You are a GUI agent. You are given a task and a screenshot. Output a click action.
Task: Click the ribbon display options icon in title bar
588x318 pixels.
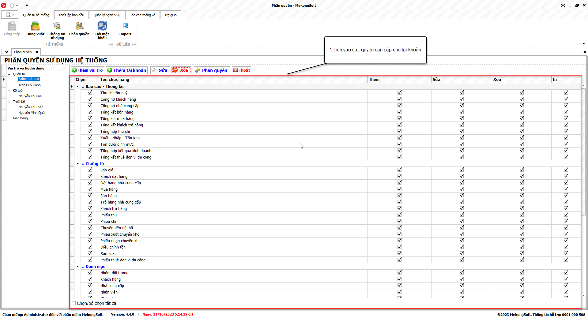point(563,6)
